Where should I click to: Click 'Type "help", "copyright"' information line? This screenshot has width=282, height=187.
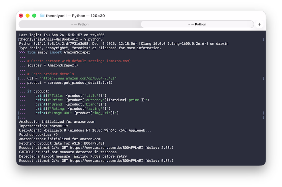coord(90,48)
